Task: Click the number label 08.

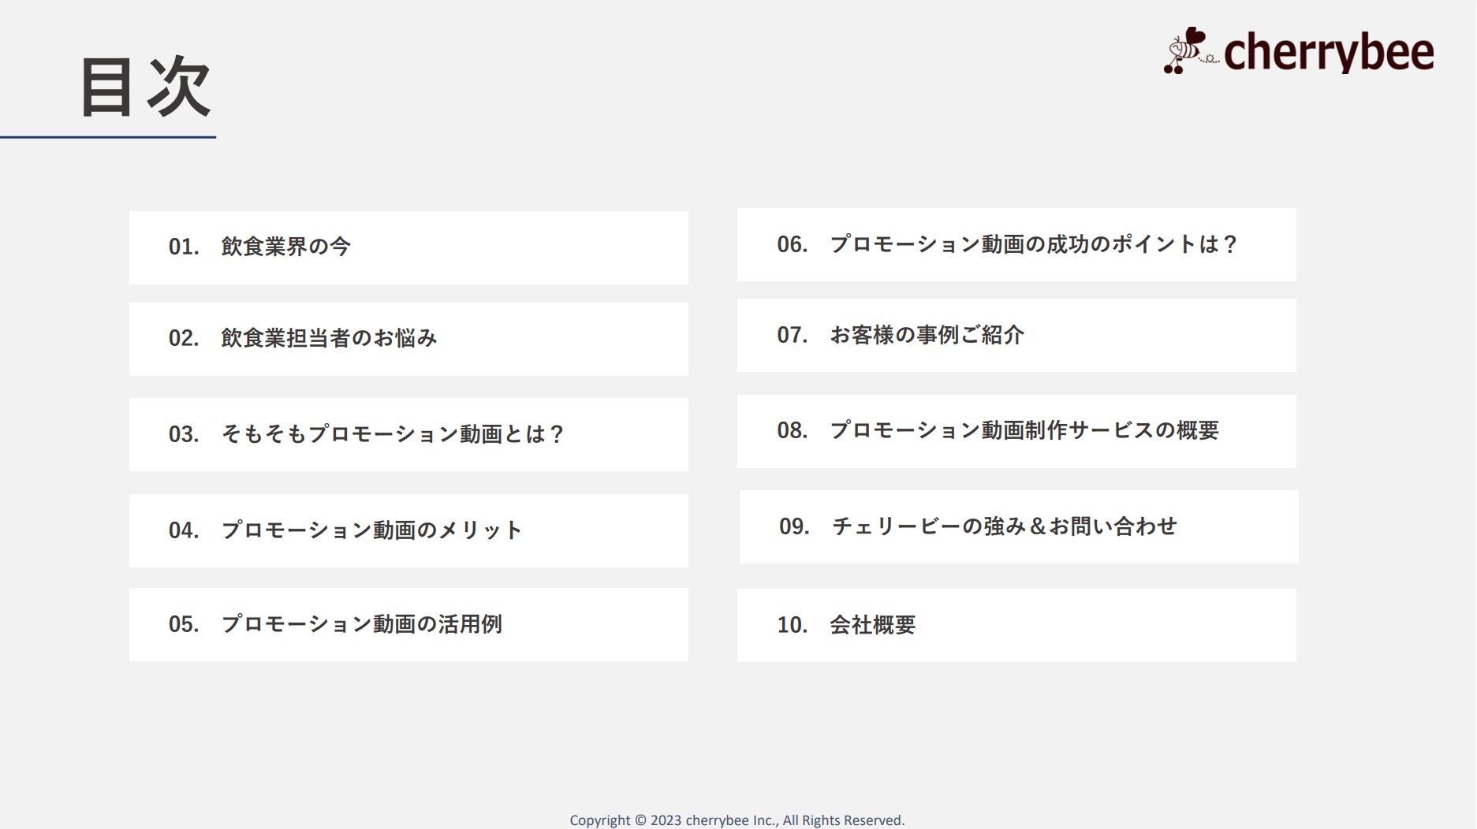Action: 792,430
